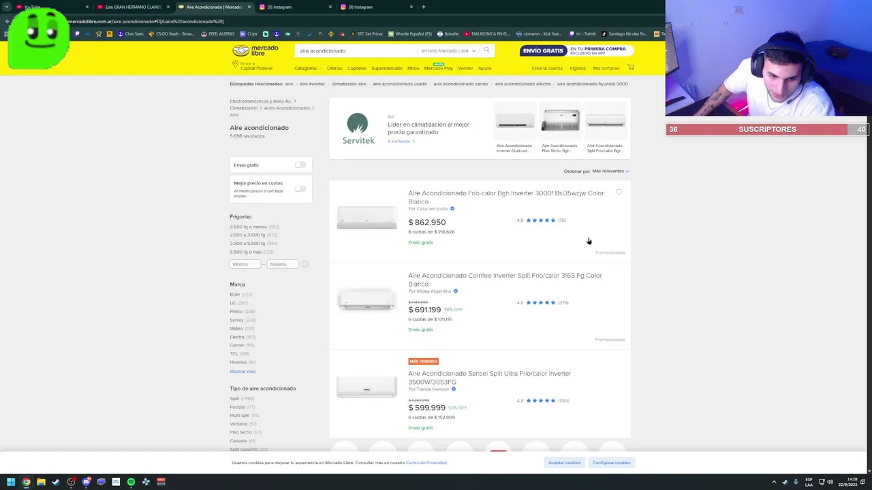
Task: Filter by brand BGH
Action: [240, 295]
